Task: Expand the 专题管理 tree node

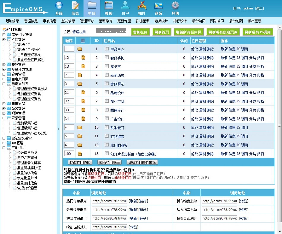Action: [4, 64]
